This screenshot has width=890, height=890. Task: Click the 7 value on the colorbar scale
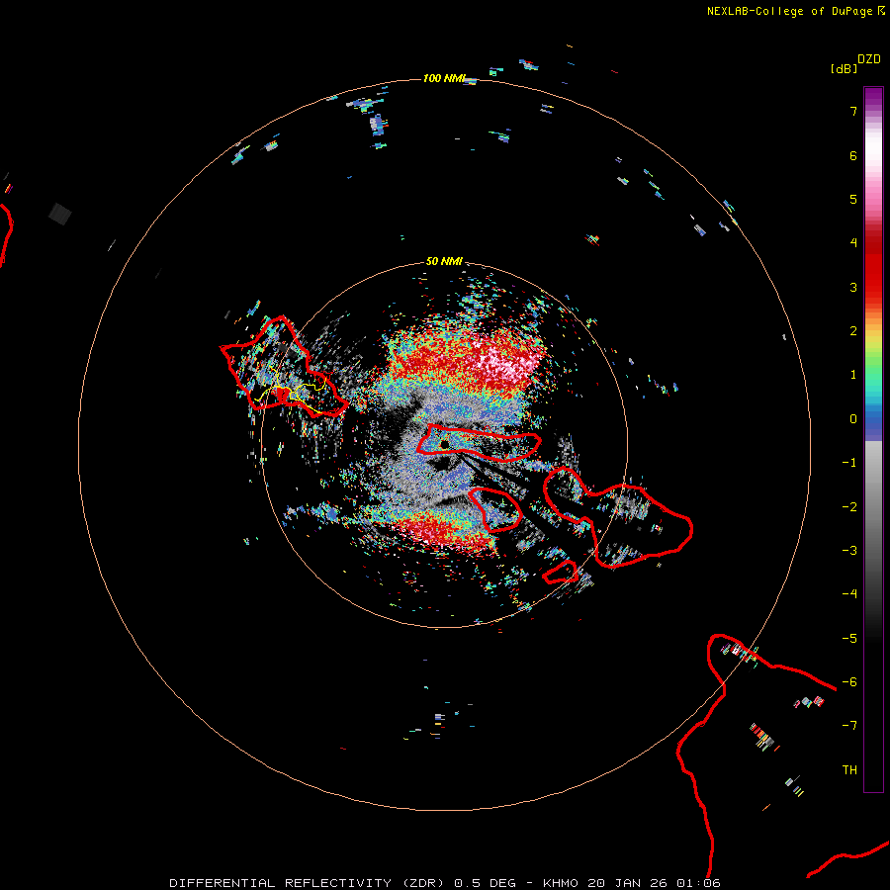[853, 111]
